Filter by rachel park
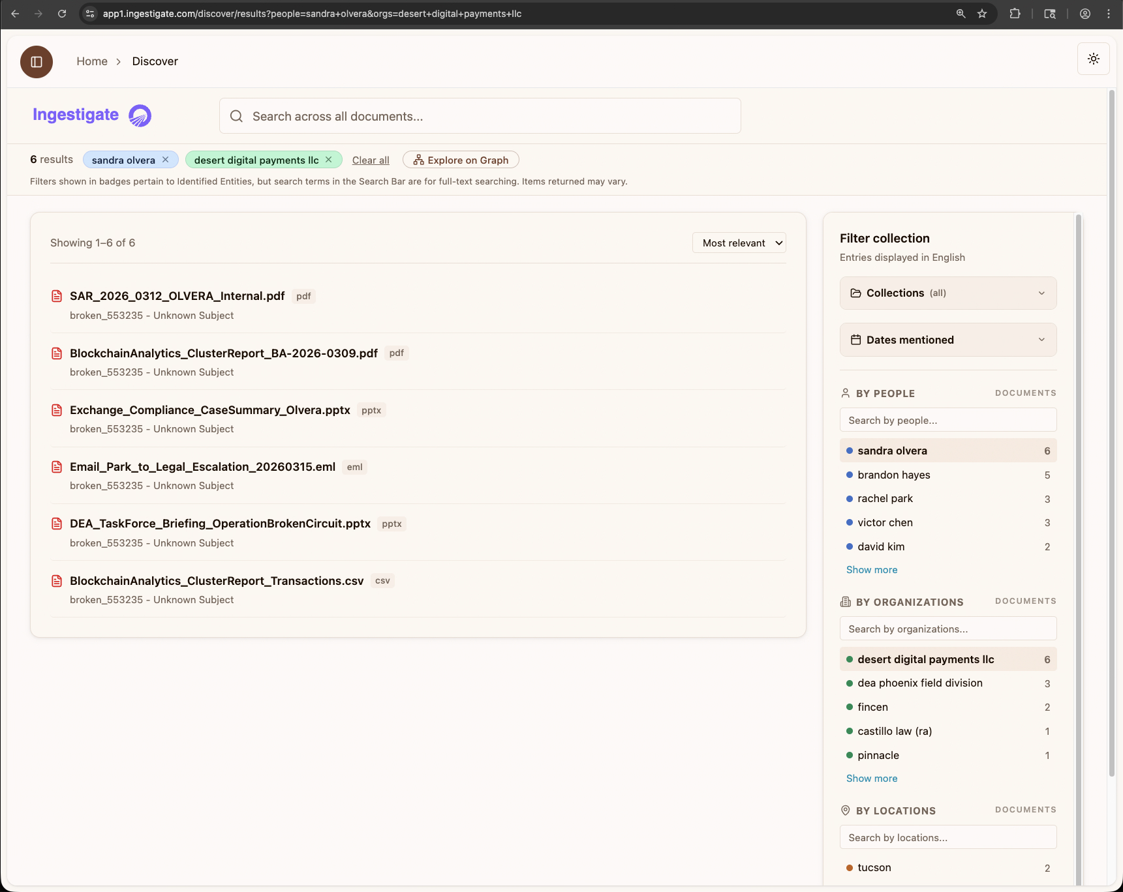 (948, 499)
